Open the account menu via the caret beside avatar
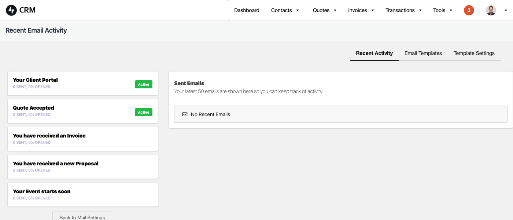 (506, 11)
